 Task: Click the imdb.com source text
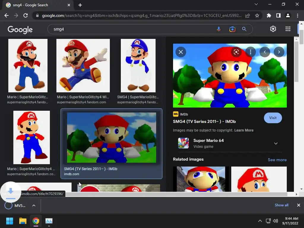click(x=72, y=174)
